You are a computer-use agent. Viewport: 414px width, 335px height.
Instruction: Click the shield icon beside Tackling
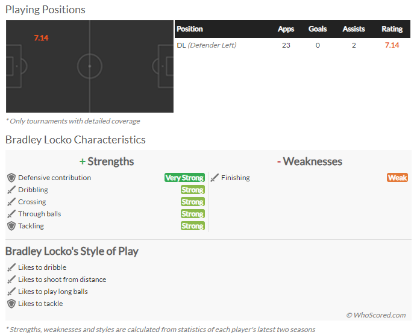pyautogui.click(x=11, y=226)
